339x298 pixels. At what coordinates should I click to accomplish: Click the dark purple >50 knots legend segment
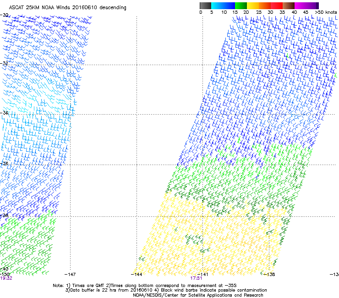point(317,6)
